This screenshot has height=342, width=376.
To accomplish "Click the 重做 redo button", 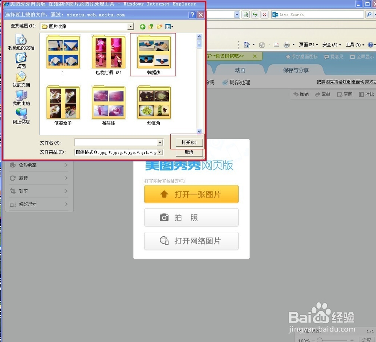I will tap(323, 94).
